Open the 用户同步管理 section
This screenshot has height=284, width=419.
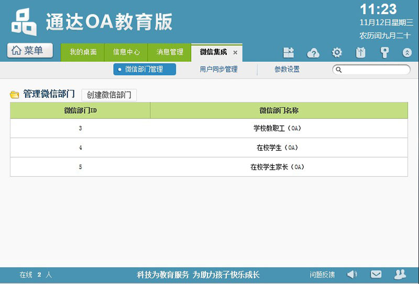[x=218, y=69]
